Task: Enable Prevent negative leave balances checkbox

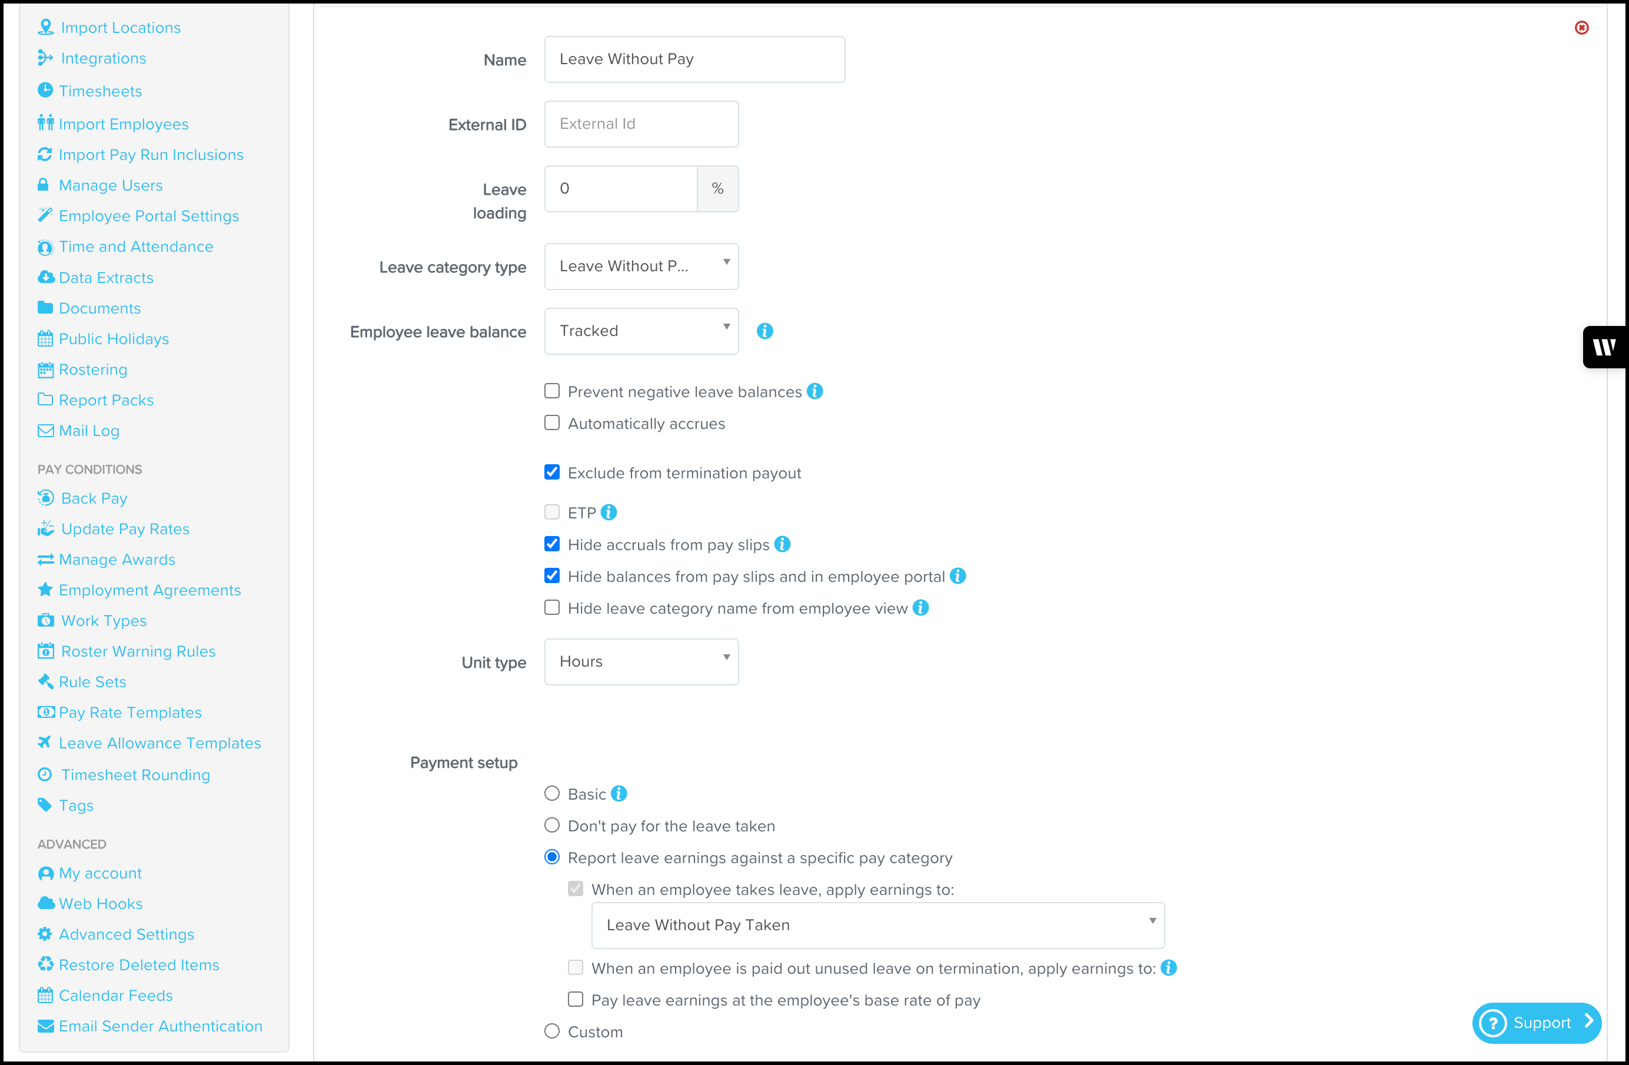Action: [x=551, y=391]
